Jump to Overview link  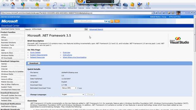tap(66, 53)
